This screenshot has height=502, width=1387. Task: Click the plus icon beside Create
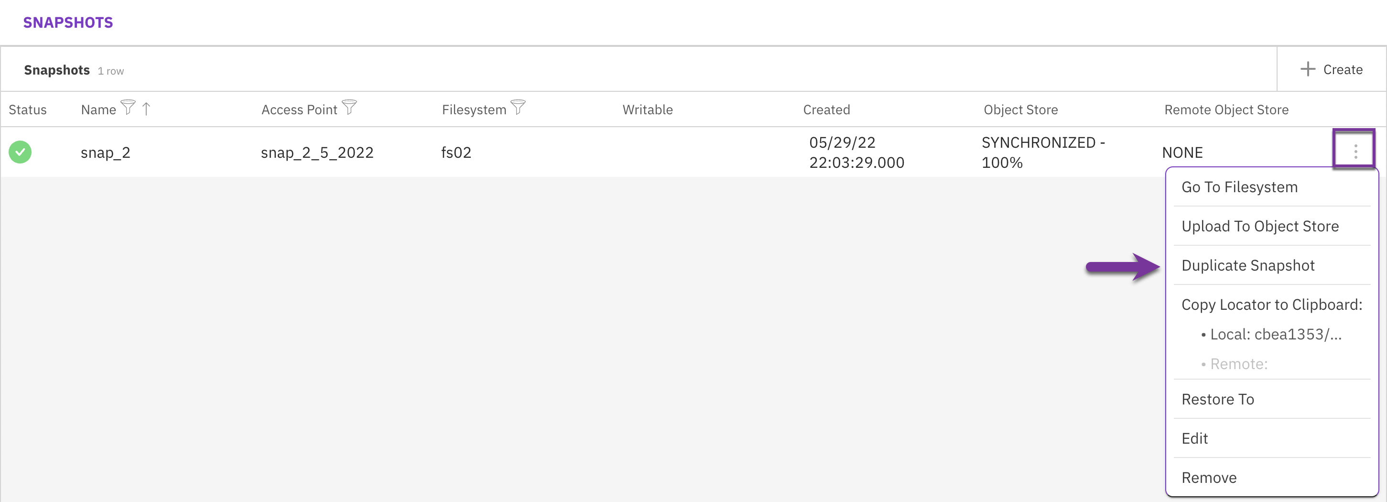[x=1309, y=69]
